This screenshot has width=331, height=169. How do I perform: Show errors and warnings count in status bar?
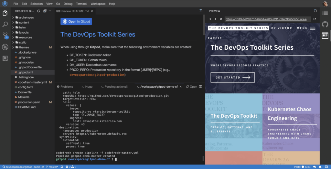coord(71,167)
